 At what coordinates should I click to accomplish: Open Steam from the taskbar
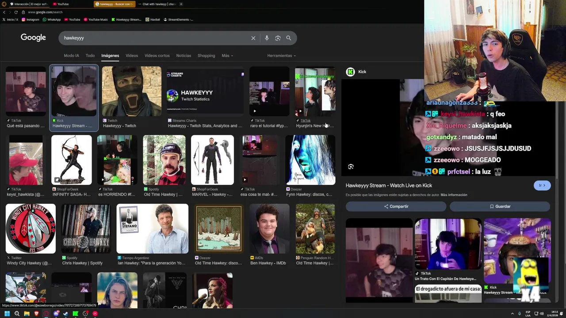(x=66, y=314)
